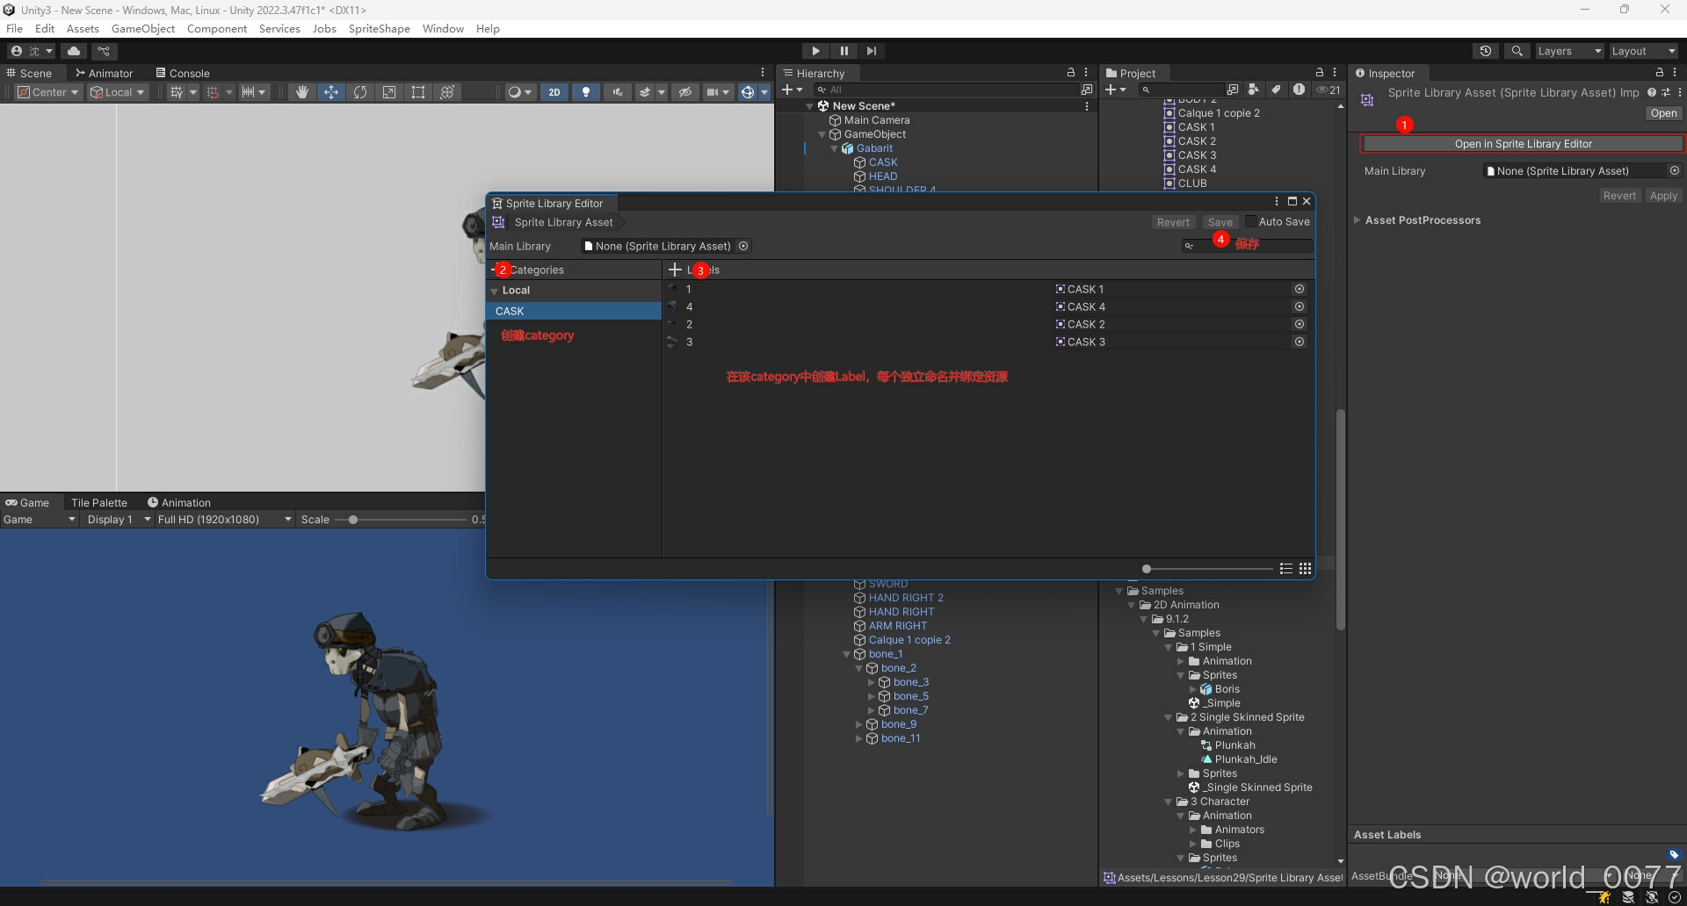This screenshot has width=1687, height=906.
Task: Open the Sprite Library Editor kebab menu
Action: coord(1275,200)
